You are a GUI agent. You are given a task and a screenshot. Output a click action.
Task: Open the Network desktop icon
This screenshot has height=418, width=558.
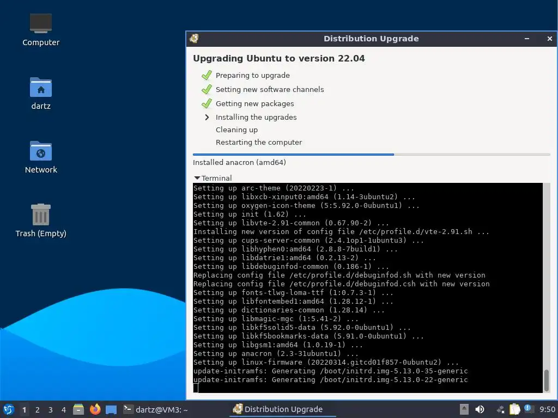coord(40,157)
